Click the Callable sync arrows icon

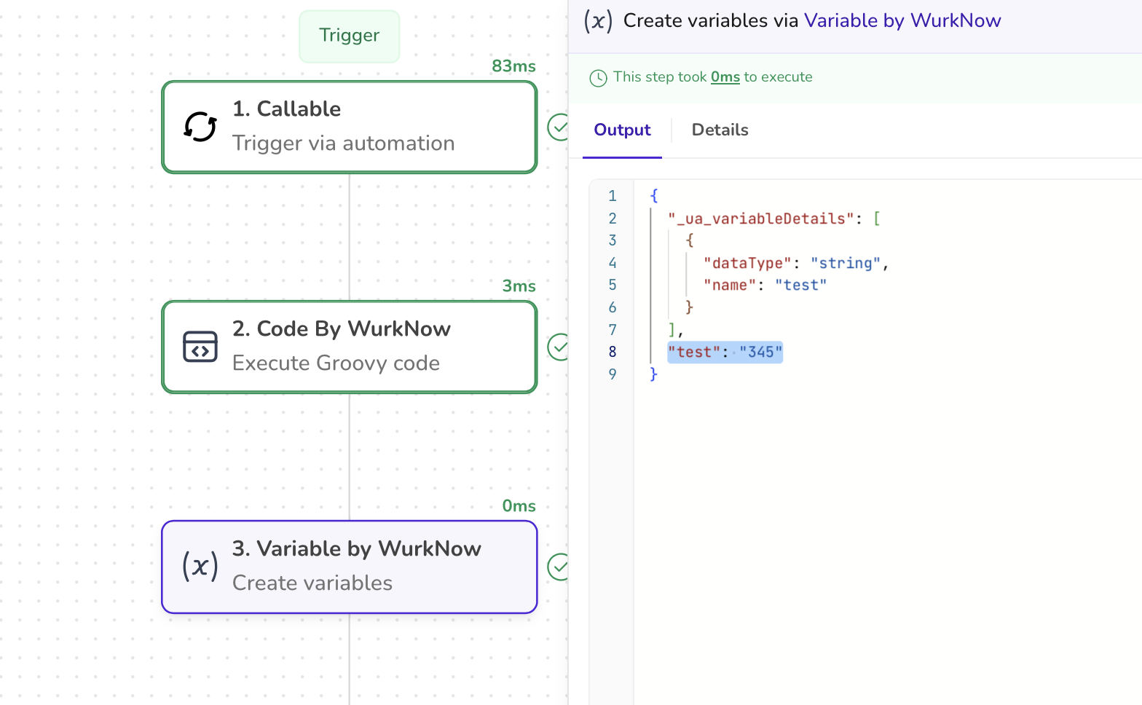click(x=200, y=127)
